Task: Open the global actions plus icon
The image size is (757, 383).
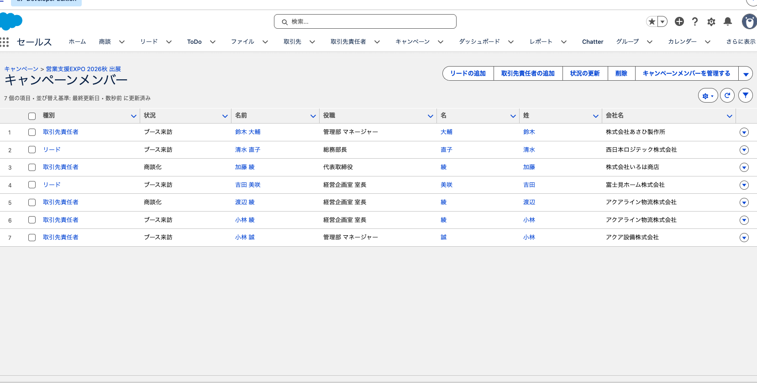Action: [x=679, y=21]
